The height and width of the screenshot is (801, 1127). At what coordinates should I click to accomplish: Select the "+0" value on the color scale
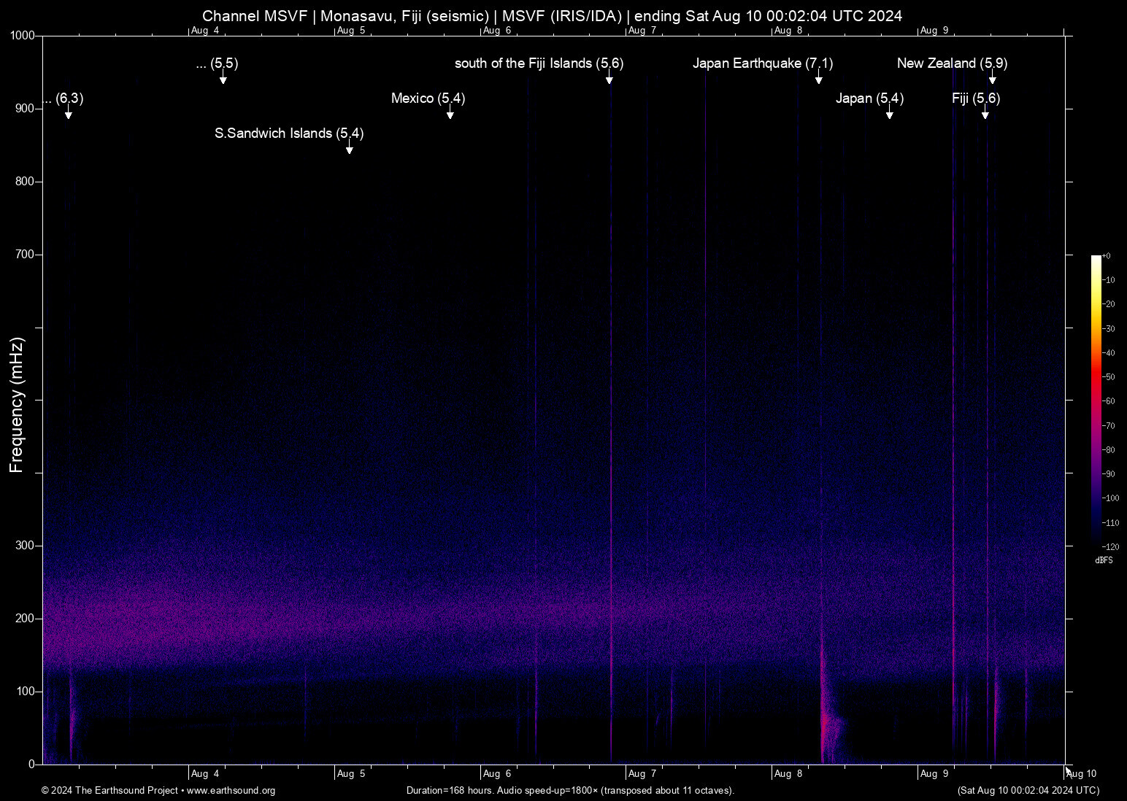click(x=1107, y=256)
